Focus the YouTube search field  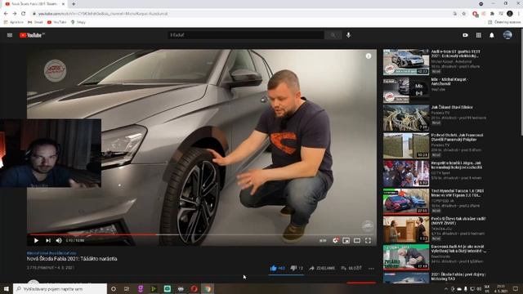[245, 35]
